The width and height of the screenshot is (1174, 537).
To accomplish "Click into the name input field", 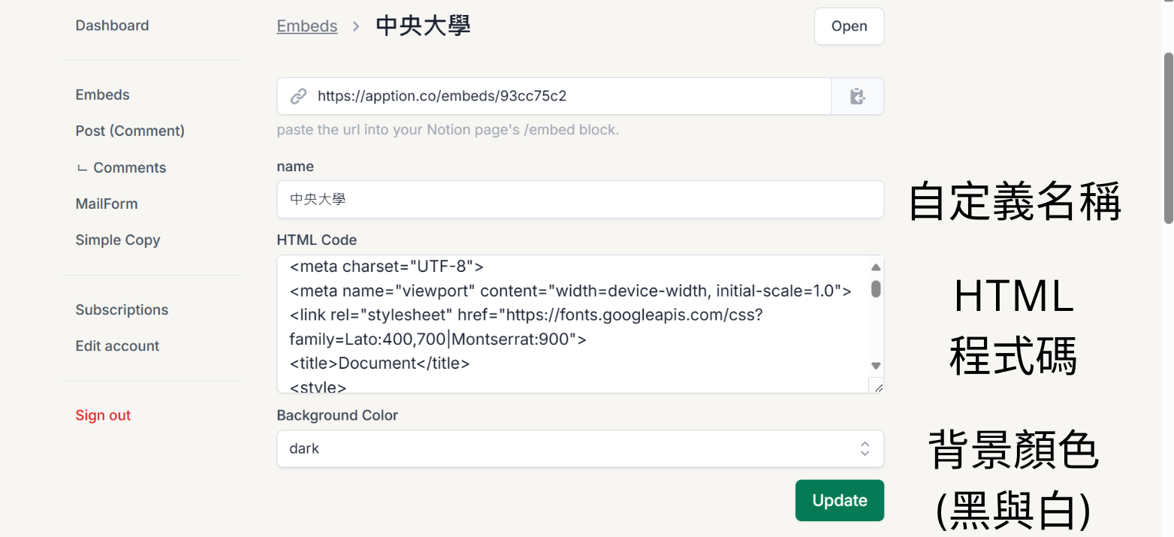I will pos(579,200).
